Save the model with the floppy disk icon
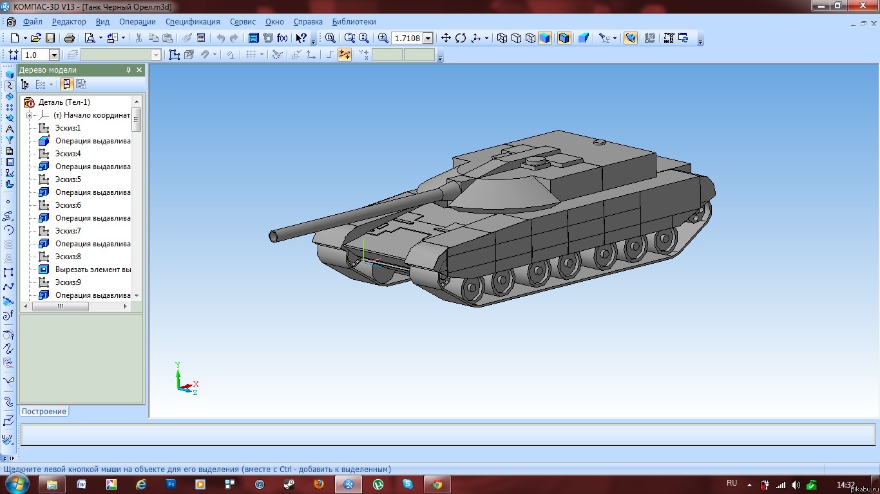 (x=50, y=38)
